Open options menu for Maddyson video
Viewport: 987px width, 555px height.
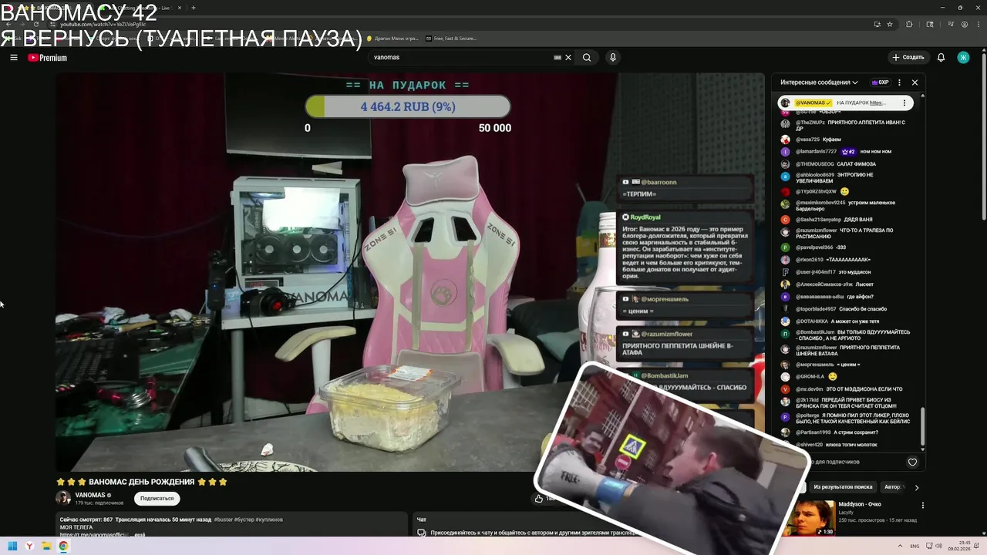click(922, 506)
